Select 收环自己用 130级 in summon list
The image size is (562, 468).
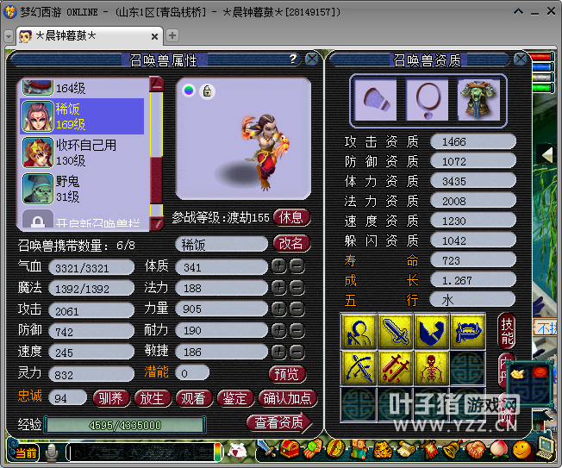pos(82,153)
